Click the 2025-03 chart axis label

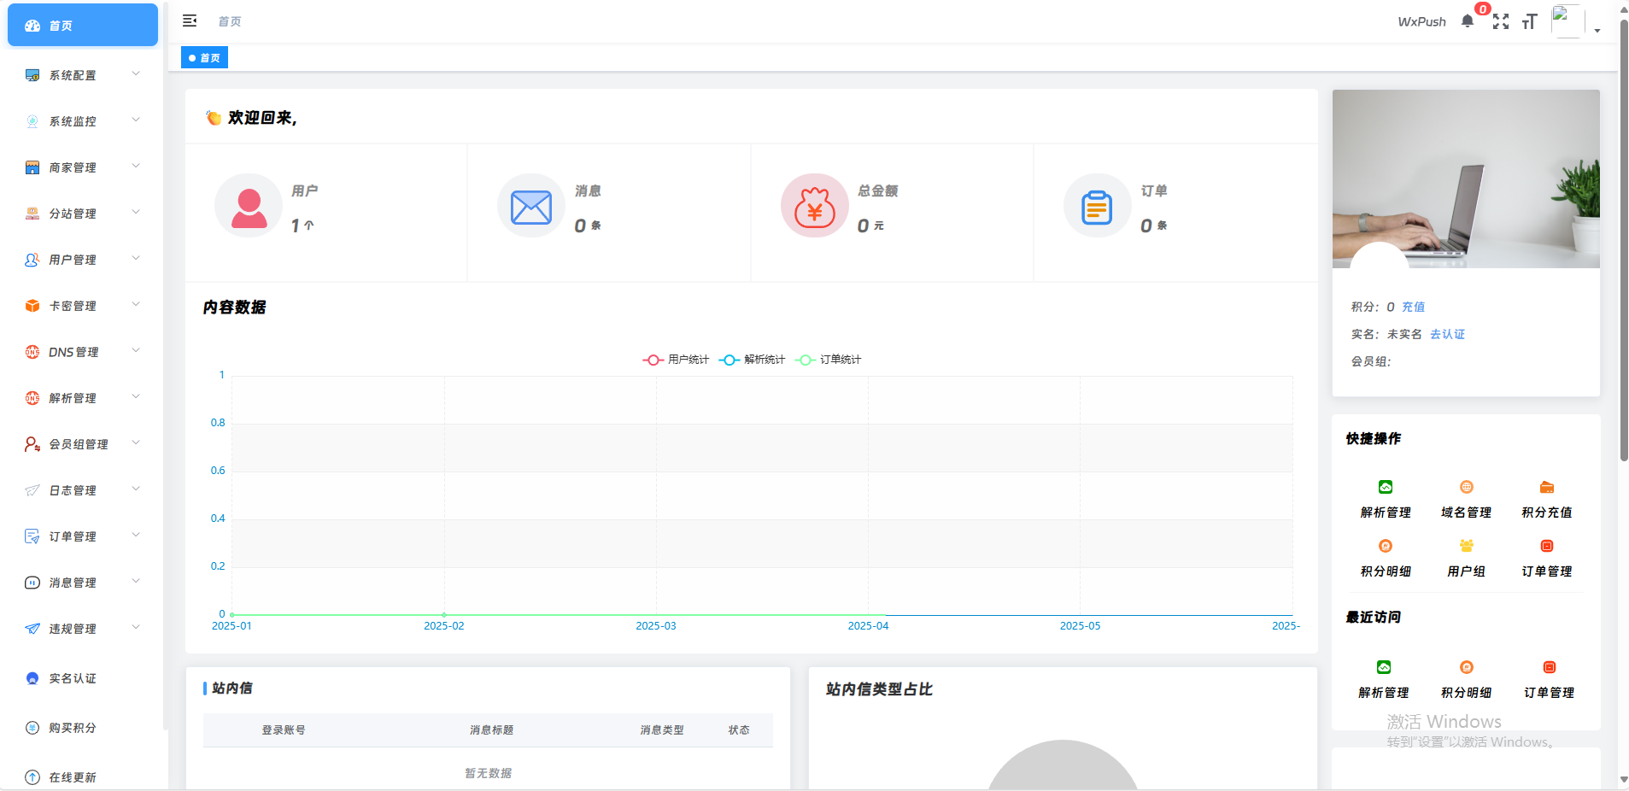(656, 626)
